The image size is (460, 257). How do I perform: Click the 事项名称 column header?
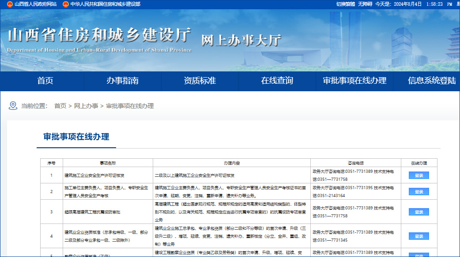pyautogui.click(x=108, y=163)
